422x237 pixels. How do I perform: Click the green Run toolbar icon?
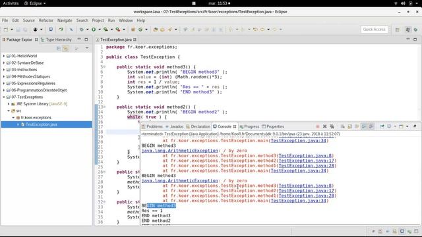pos(94,30)
